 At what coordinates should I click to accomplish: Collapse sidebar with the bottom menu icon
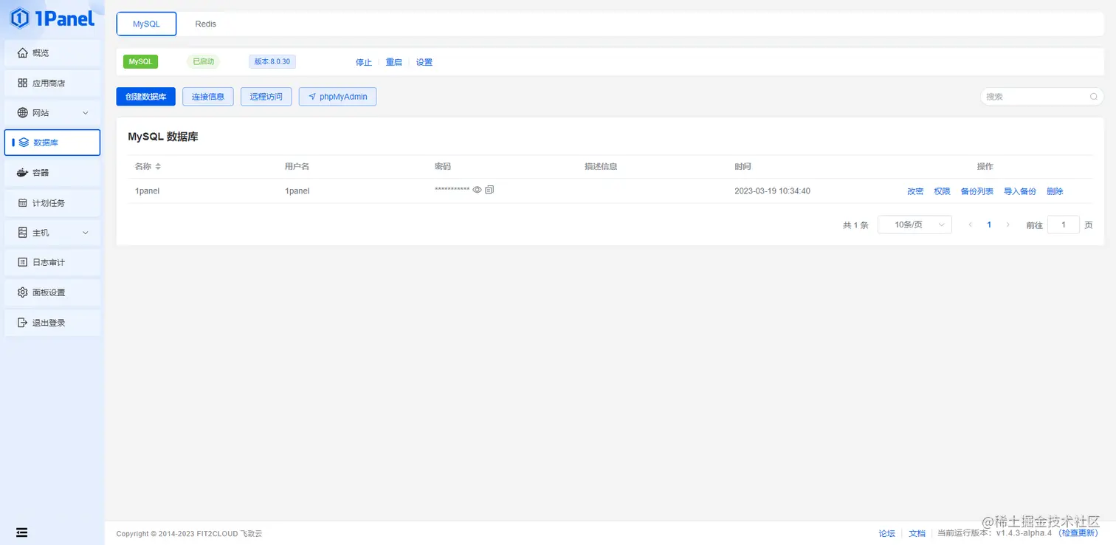(x=22, y=532)
